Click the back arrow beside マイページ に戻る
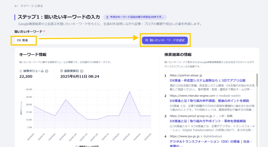The image size is (268, 147). tap(16, 6)
